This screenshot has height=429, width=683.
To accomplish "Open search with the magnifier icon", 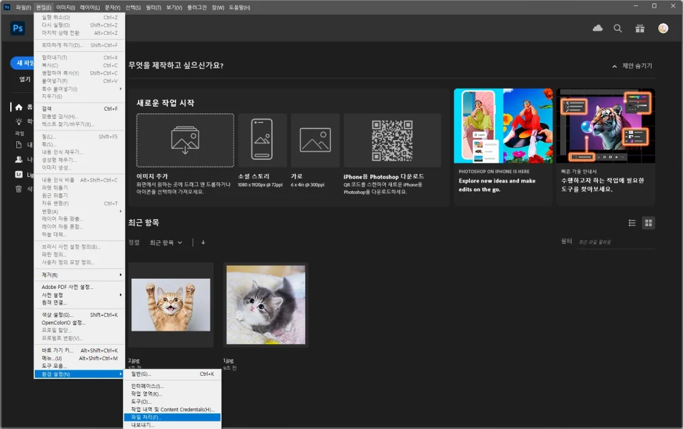I will (617, 28).
